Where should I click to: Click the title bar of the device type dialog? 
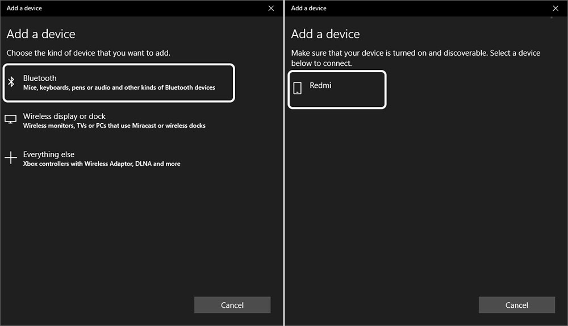114,8
